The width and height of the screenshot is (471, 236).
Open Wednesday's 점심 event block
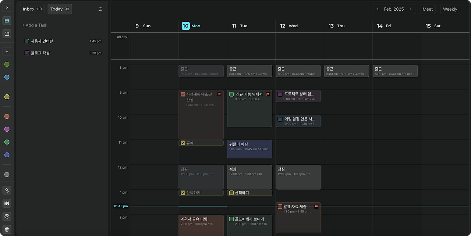tap(298, 177)
